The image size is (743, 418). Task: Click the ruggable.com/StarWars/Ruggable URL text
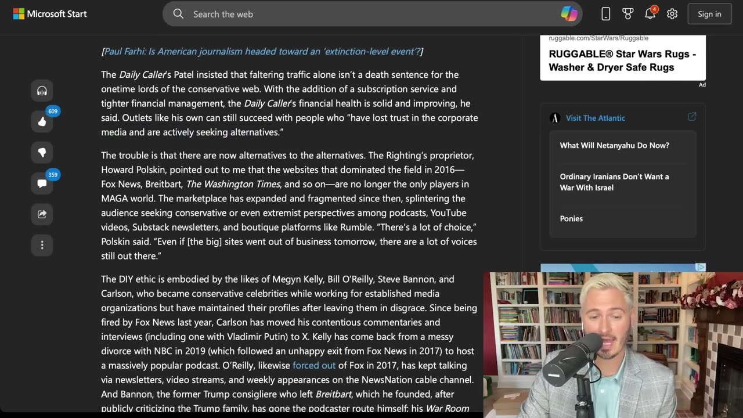[598, 38]
